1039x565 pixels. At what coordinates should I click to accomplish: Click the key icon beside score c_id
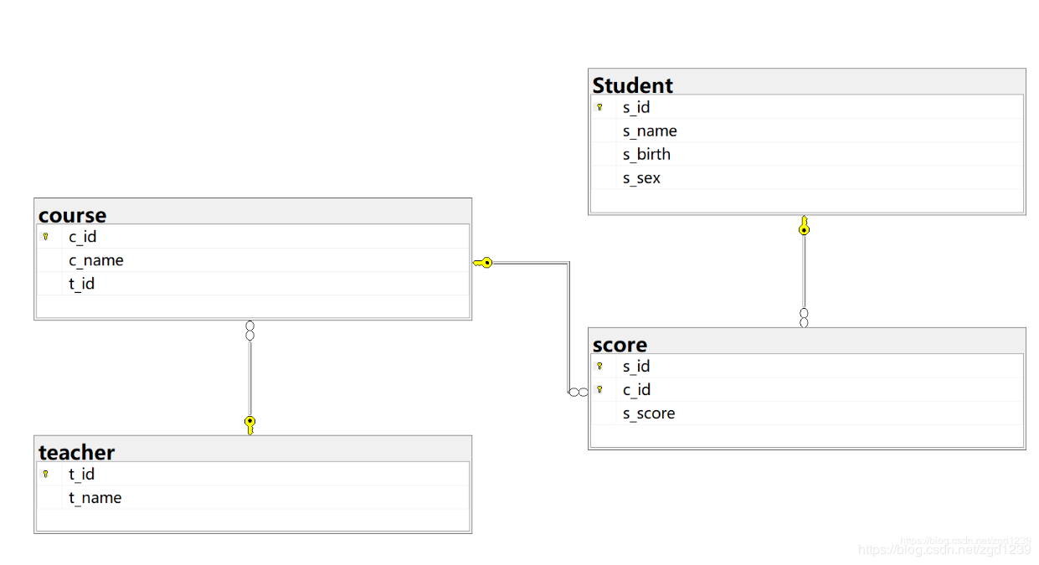[599, 389]
